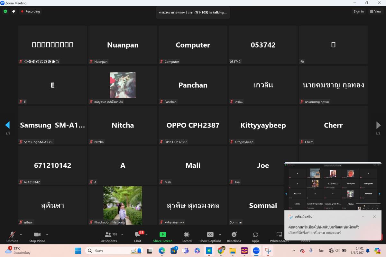Image resolution: width=386 pixels, height=257 pixels.
Task: Start recording with the Record button
Action: tap(187, 237)
